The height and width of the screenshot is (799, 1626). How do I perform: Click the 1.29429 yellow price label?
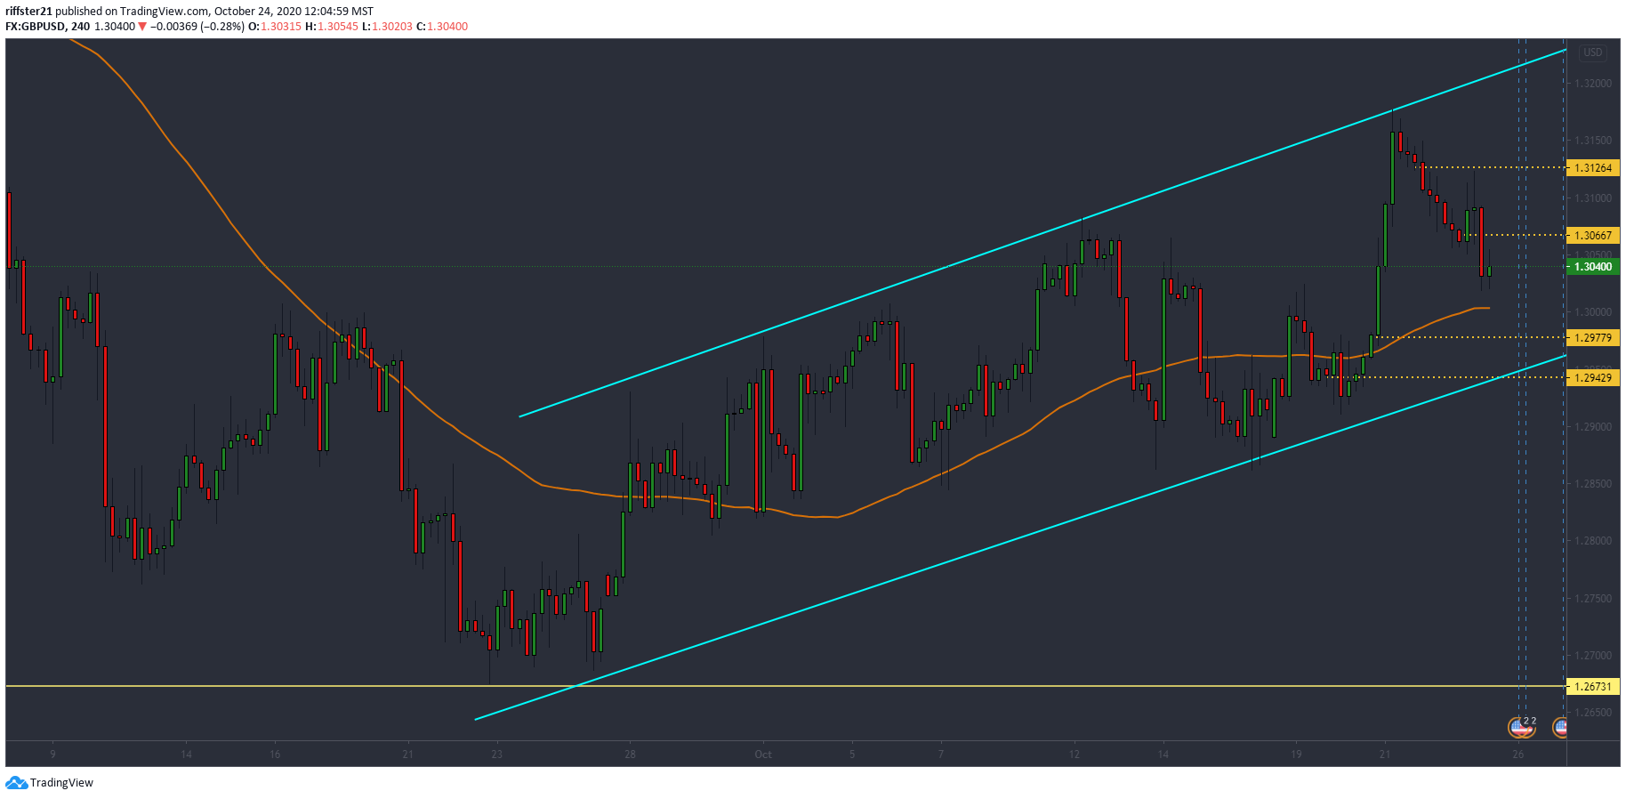click(x=1593, y=377)
